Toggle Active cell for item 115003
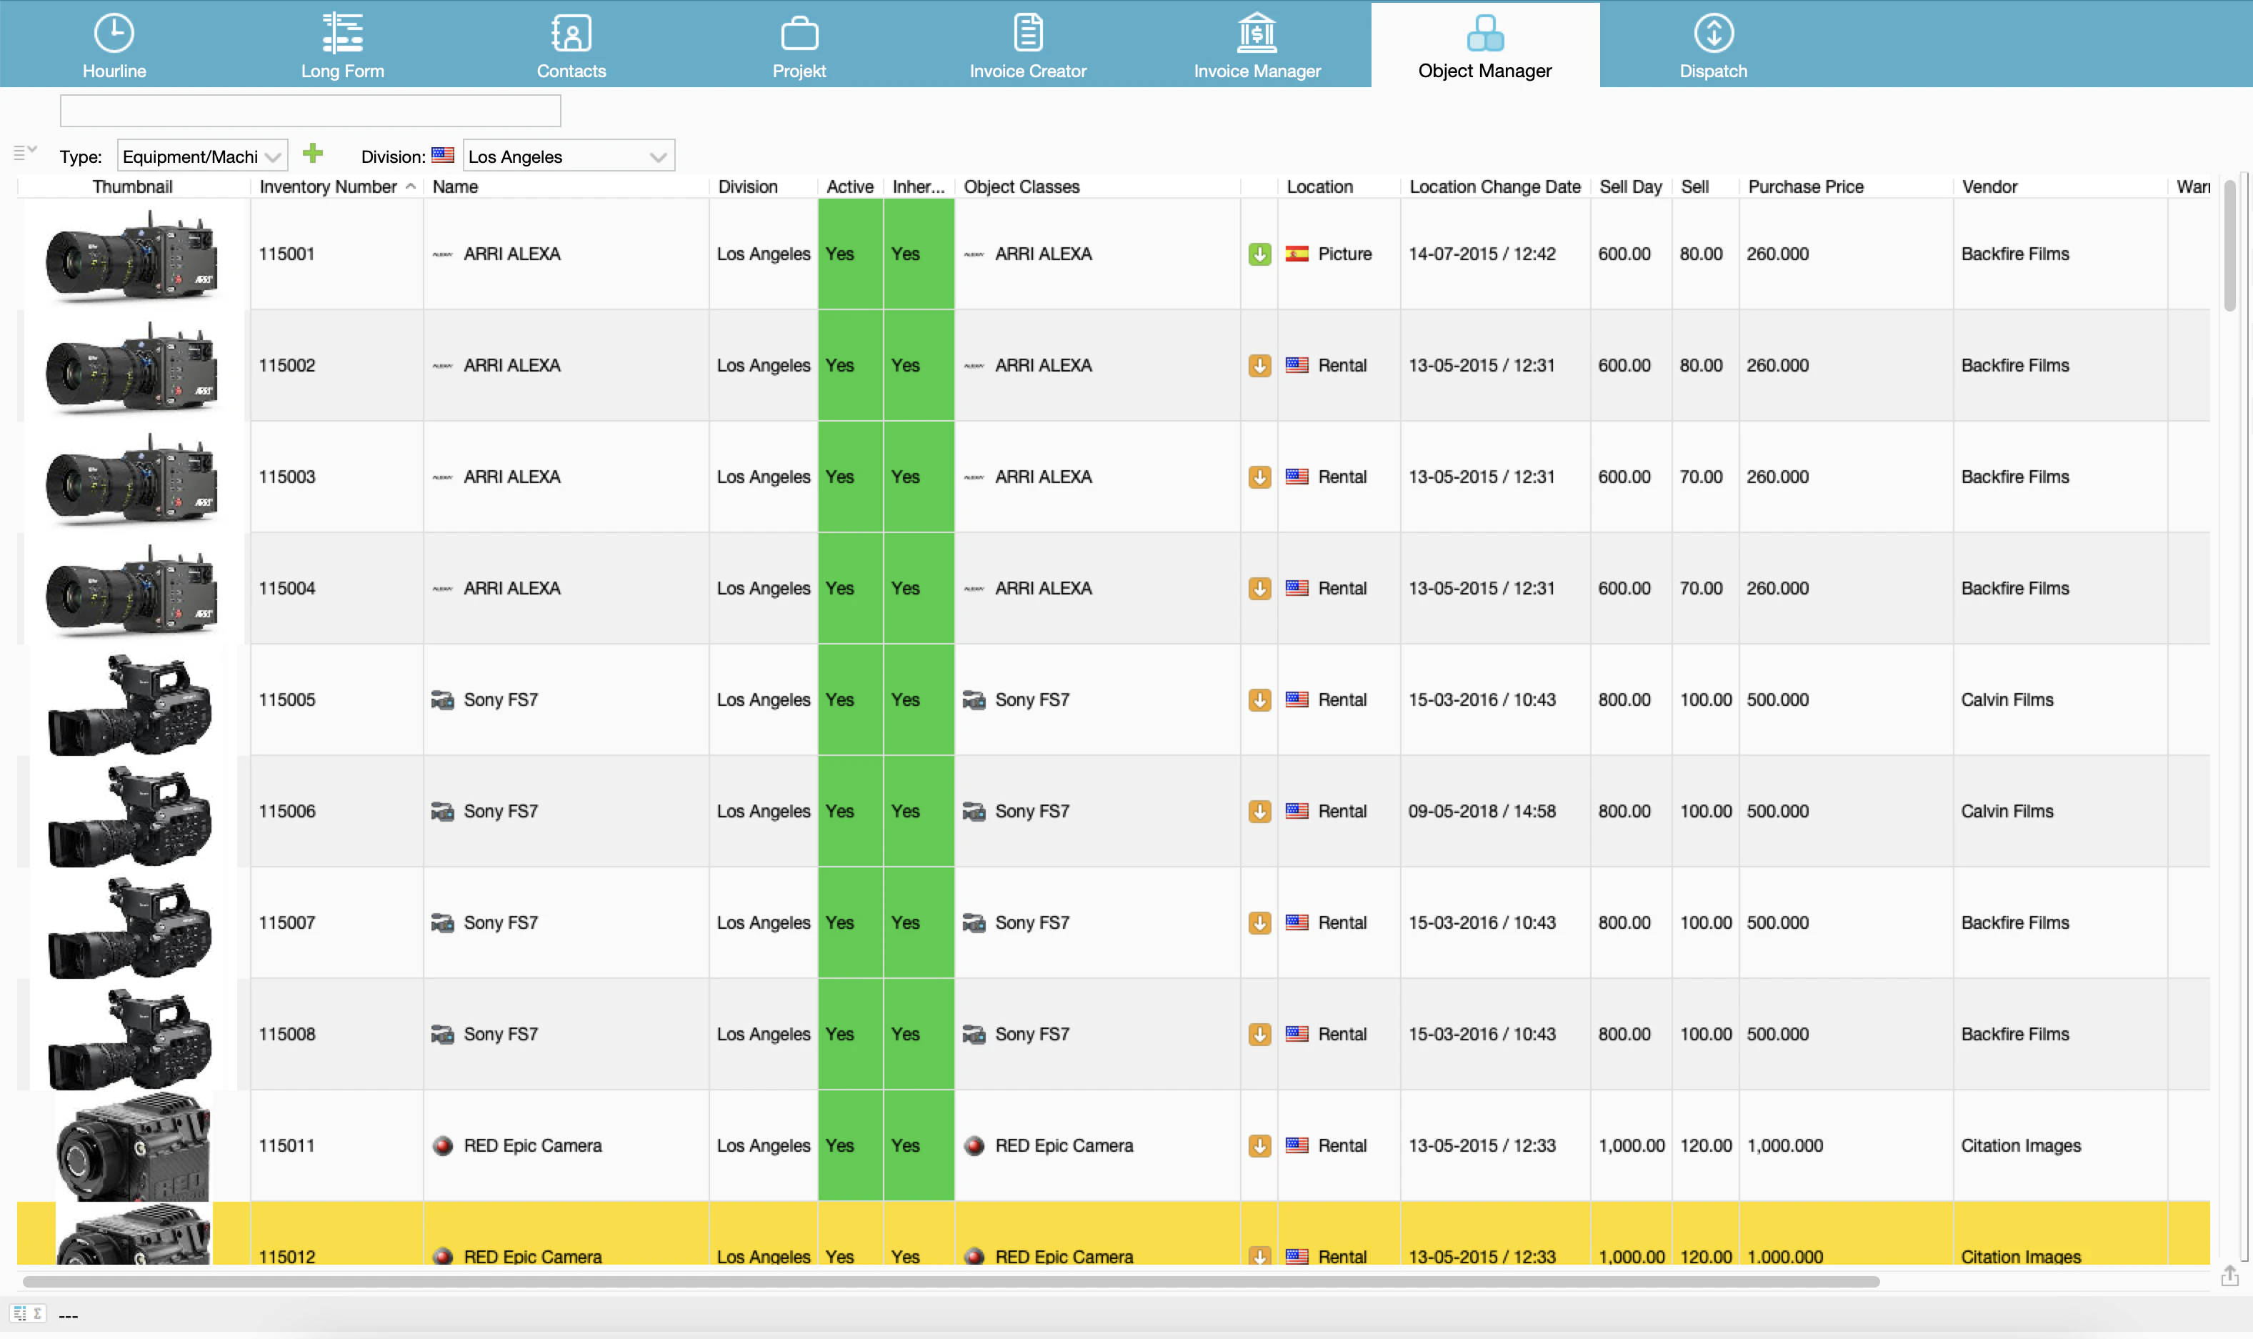This screenshot has height=1339, width=2253. click(849, 477)
